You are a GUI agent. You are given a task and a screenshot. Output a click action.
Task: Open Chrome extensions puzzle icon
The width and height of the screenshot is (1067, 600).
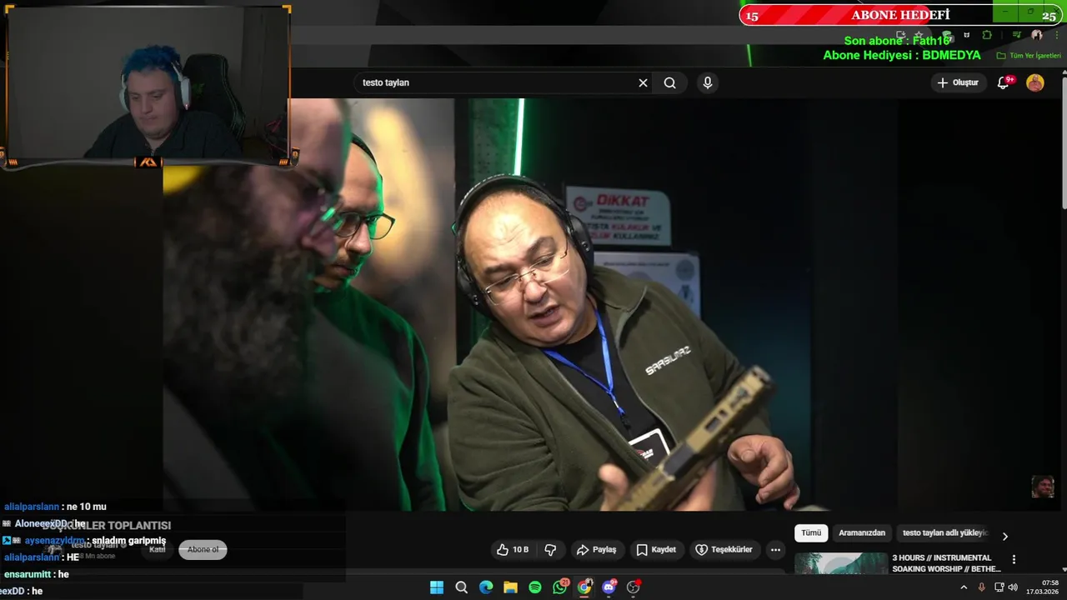pyautogui.click(x=987, y=35)
